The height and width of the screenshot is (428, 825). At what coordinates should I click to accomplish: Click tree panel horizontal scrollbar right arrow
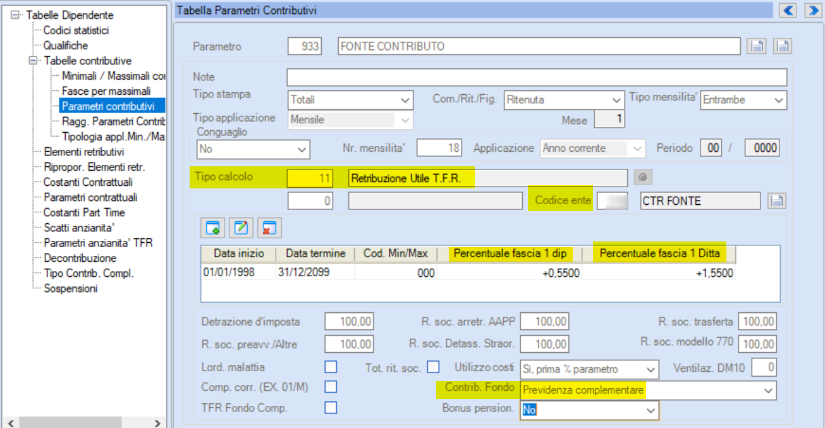(x=158, y=422)
